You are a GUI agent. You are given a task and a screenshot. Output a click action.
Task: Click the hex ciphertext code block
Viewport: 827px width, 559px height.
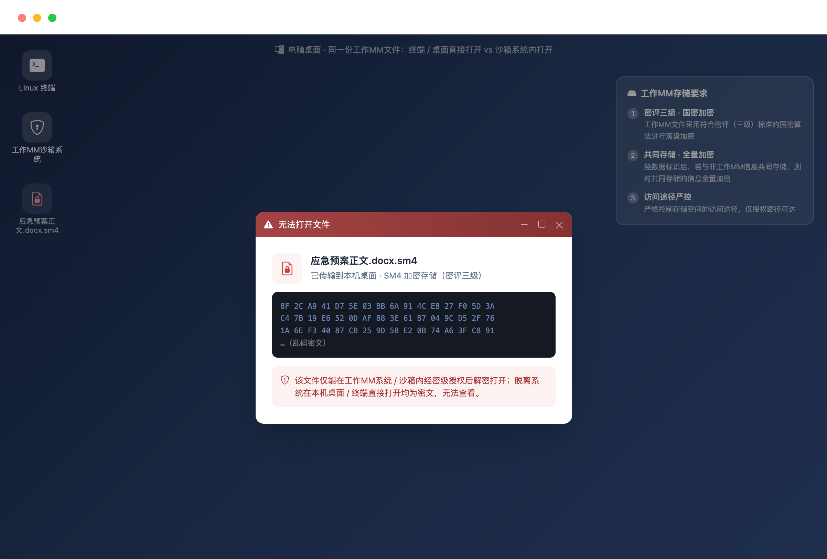414,325
